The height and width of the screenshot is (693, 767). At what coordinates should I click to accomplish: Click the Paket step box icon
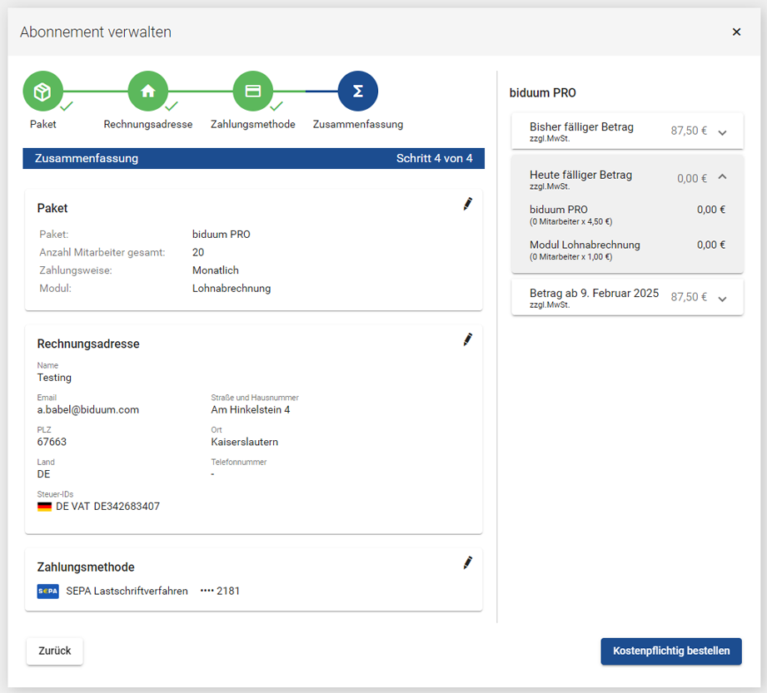tap(42, 92)
